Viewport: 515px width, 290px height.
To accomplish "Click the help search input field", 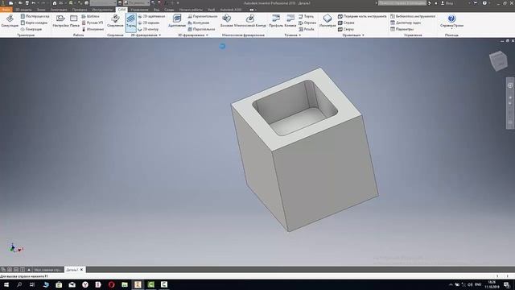I will coord(402,3).
